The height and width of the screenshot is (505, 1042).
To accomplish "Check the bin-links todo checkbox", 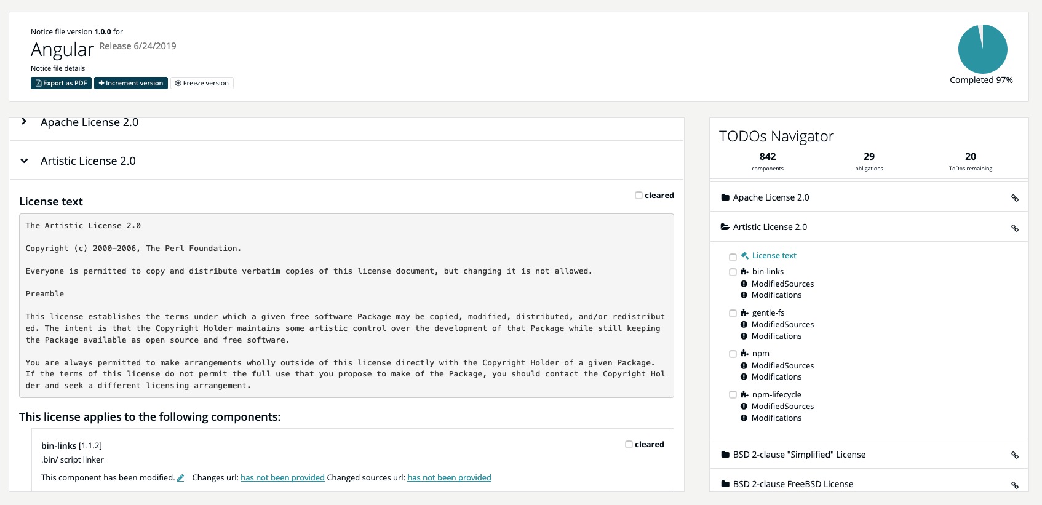I will tap(733, 272).
